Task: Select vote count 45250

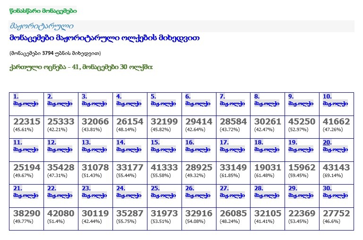Action: 302,122
